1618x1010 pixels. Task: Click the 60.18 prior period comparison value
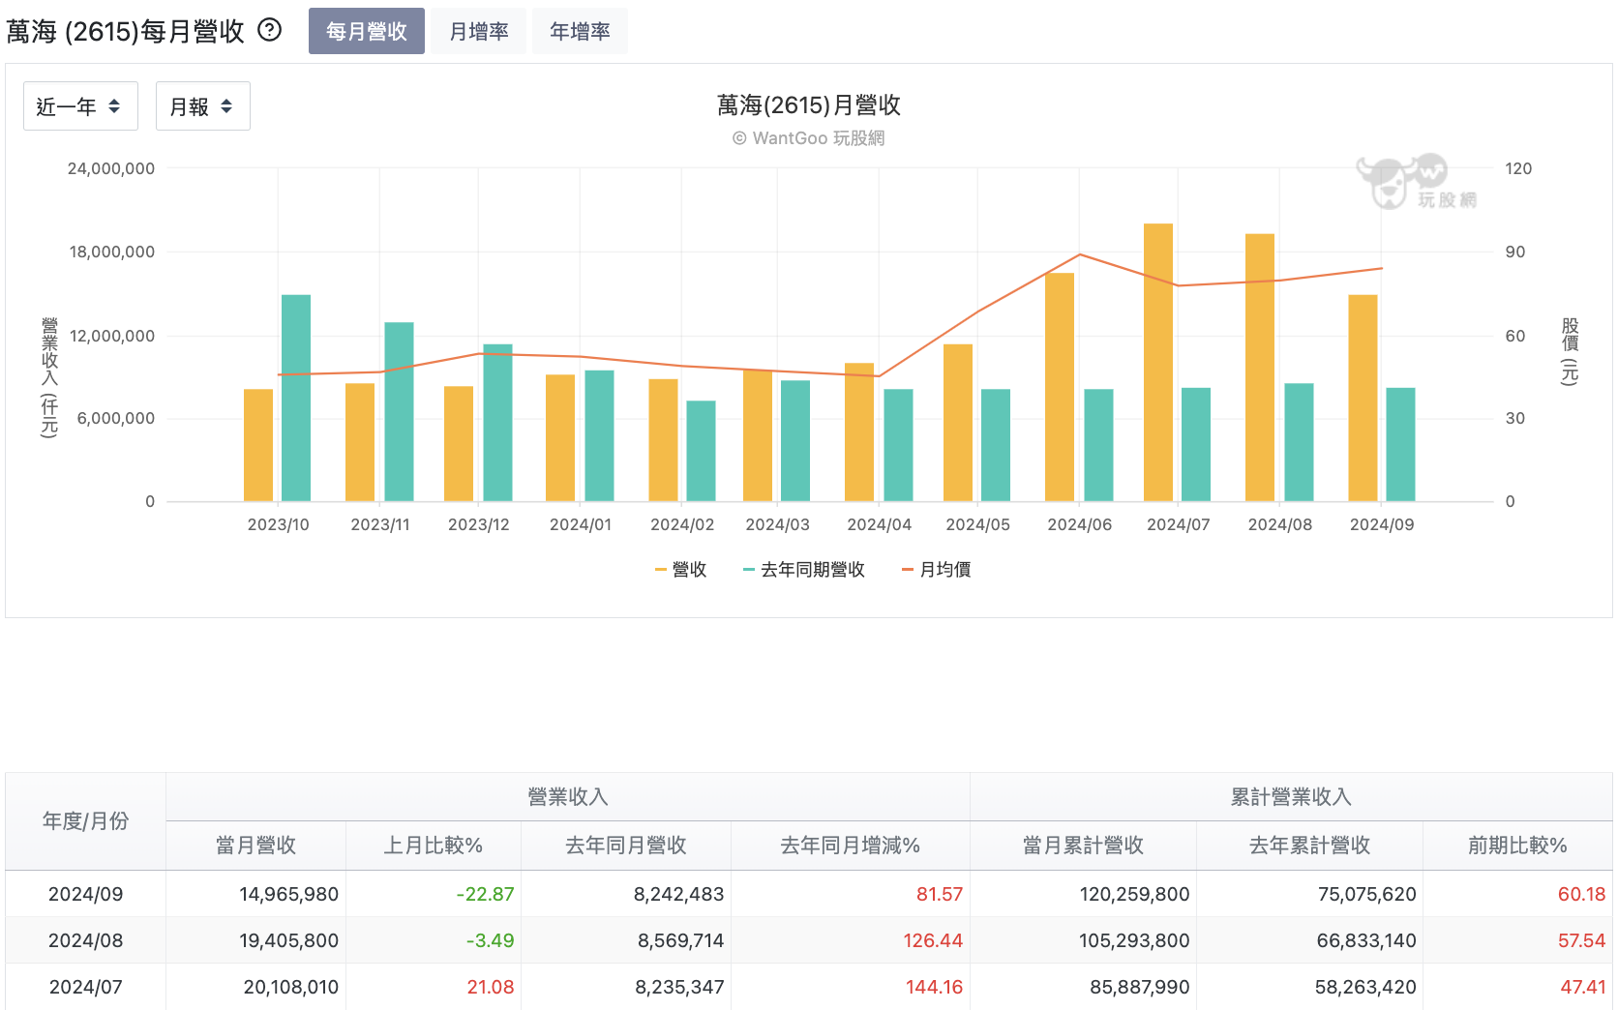(x=1581, y=894)
